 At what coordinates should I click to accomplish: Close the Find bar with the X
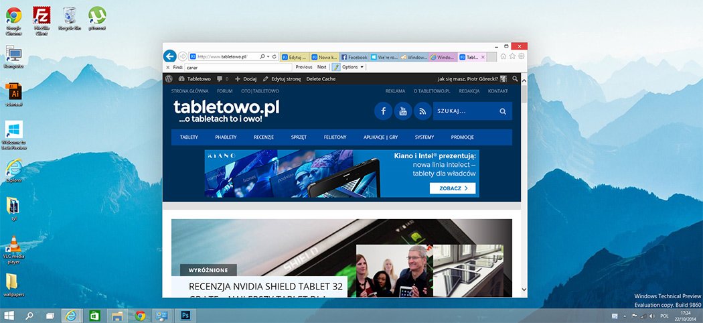(167, 67)
